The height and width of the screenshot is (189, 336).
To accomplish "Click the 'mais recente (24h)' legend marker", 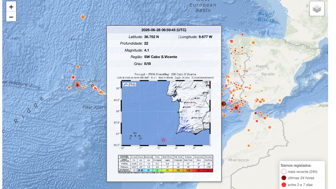I will [284, 172].
